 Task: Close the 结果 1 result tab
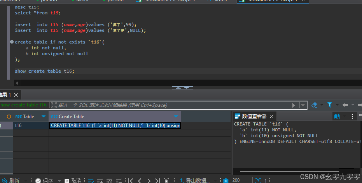[16, 95]
